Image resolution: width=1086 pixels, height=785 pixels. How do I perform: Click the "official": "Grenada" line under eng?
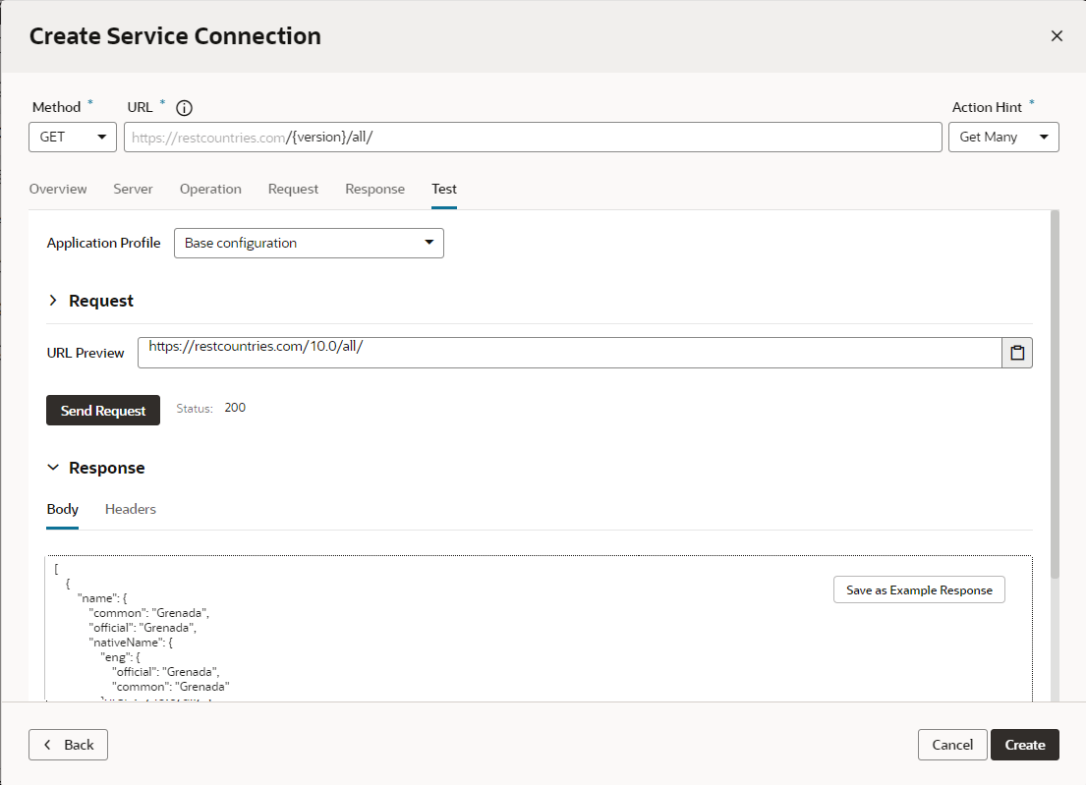click(x=165, y=671)
